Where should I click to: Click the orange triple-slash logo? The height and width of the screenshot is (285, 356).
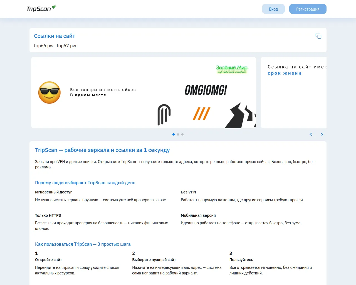click(x=202, y=114)
